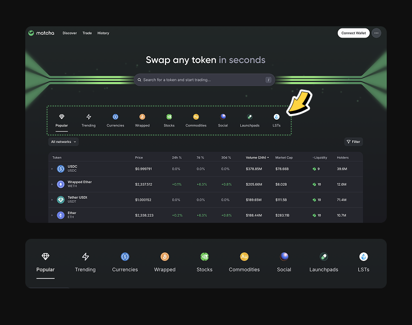Sort table by Market Cap column header
This screenshot has width=412, height=325.
point(284,157)
